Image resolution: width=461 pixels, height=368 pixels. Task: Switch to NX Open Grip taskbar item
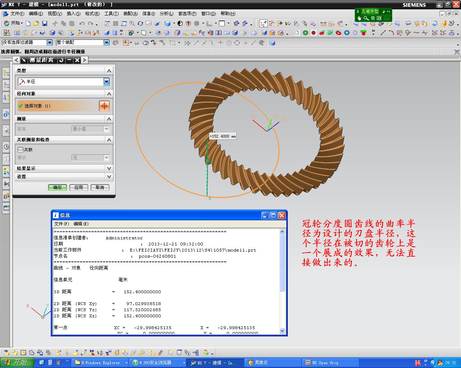click(x=330, y=363)
